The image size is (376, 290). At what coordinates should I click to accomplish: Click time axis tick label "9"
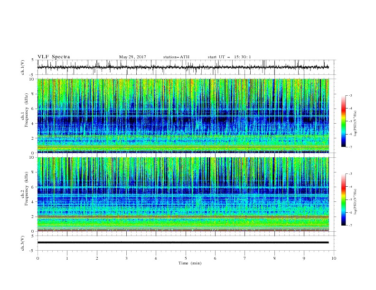[304, 258]
